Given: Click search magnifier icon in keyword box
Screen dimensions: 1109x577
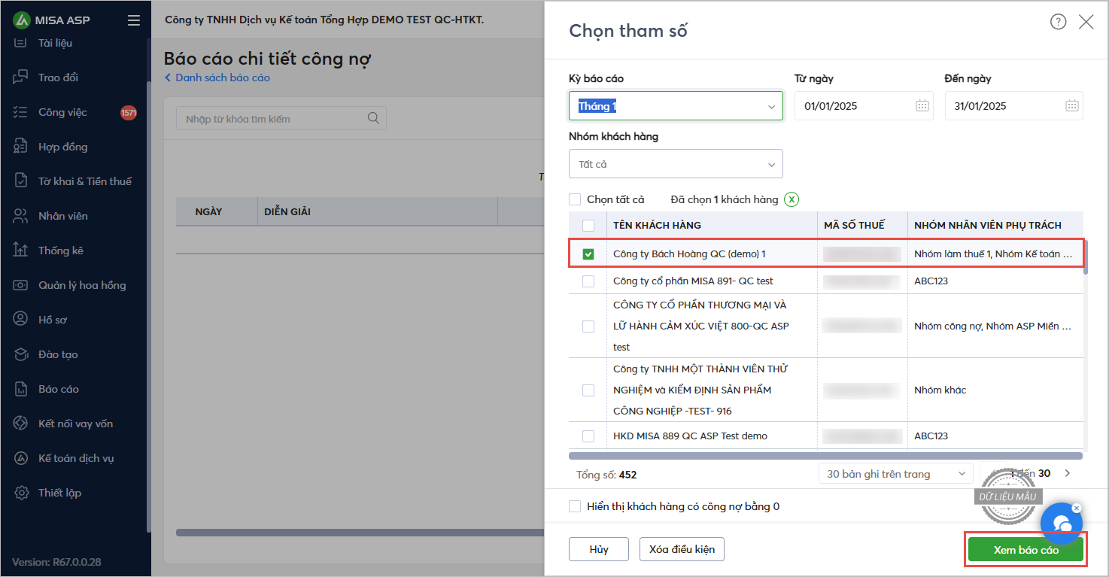Looking at the screenshot, I should [373, 118].
